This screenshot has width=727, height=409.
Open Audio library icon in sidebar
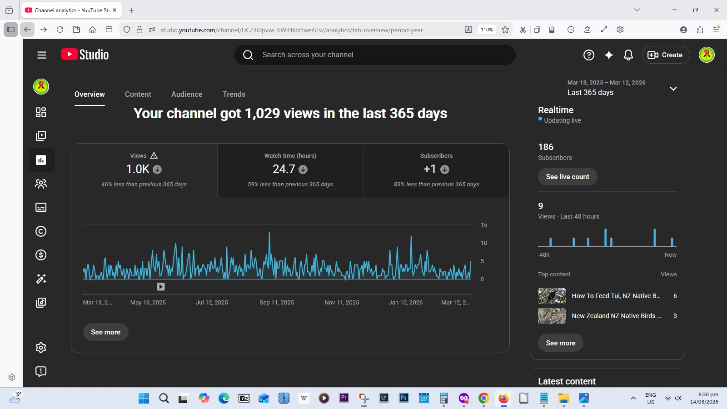[x=41, y=303]
